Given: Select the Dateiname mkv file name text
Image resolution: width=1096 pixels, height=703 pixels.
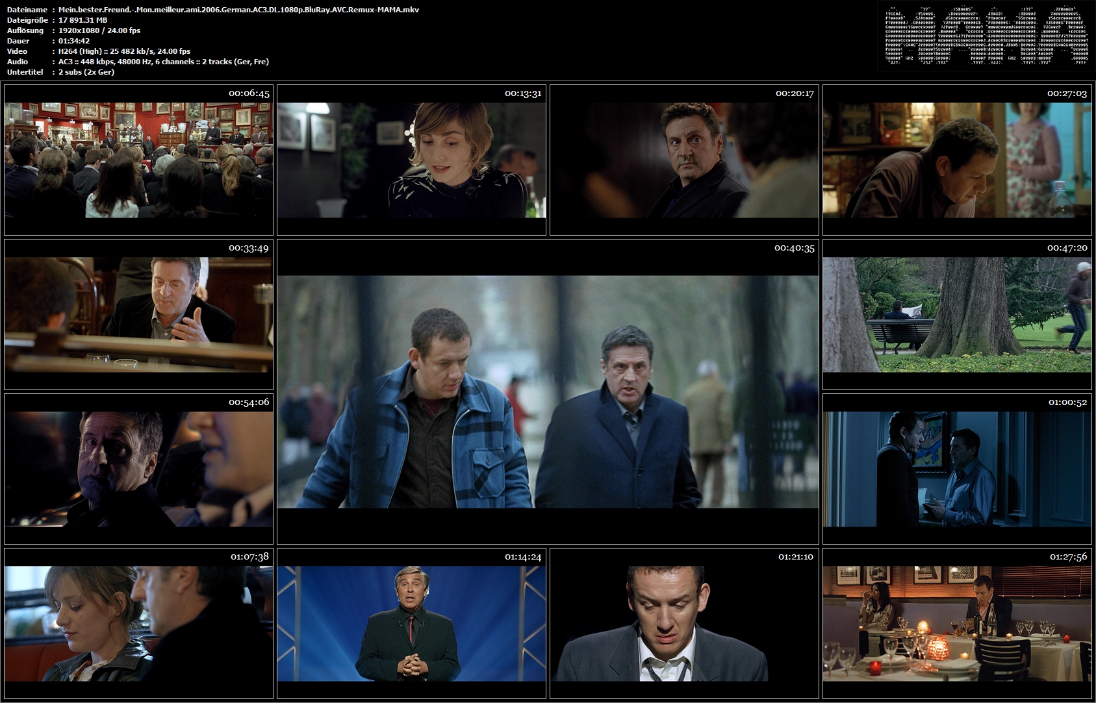Looking at the screenshot, I should click(238, 10).
